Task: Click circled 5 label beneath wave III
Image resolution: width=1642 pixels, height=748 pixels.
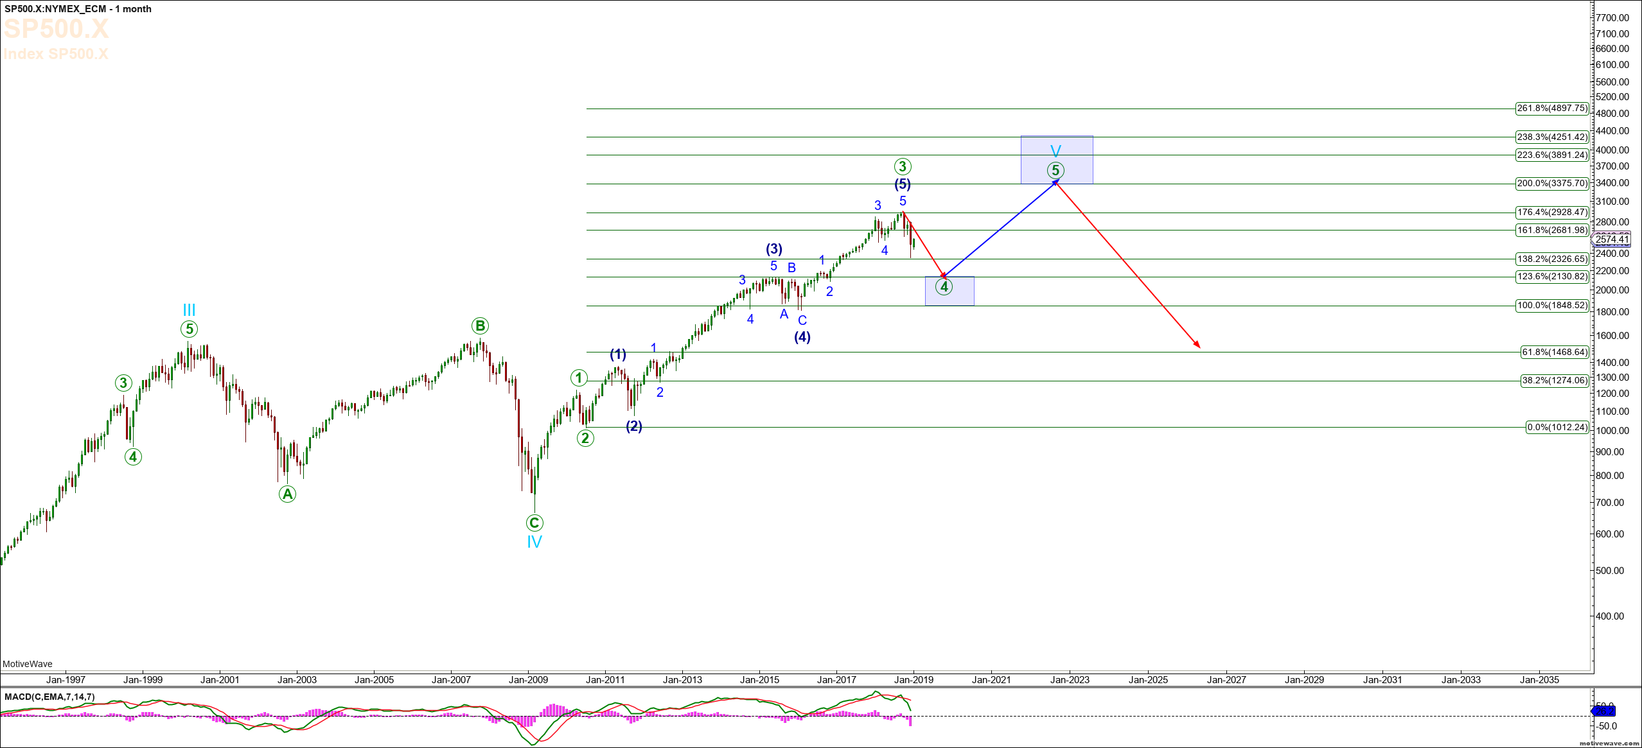Action: tap(189, 329)
